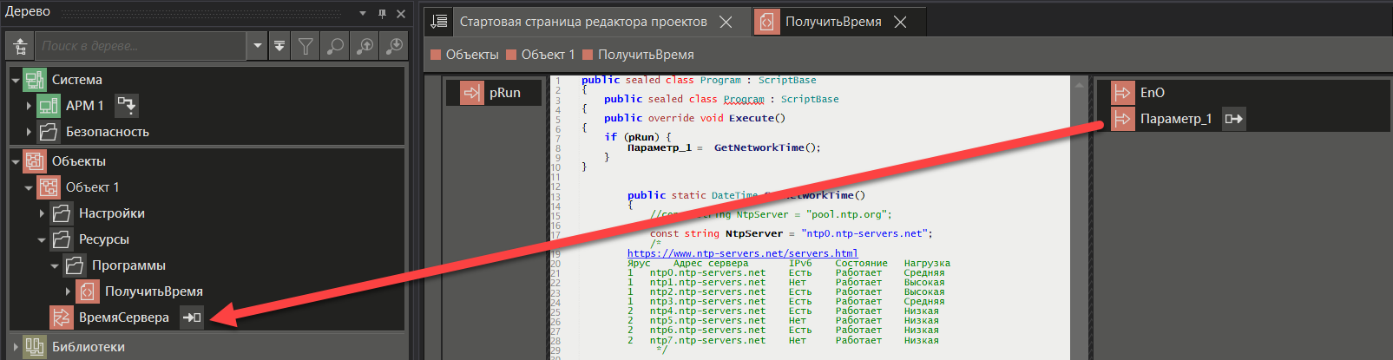
Task: Expand the Библиотеки node
Action: (16, 347)
